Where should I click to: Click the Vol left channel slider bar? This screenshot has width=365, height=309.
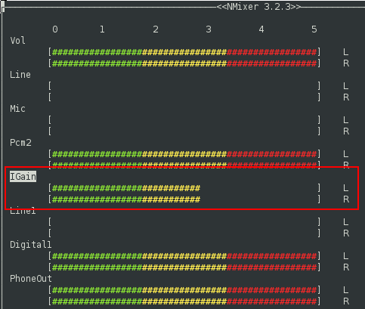(184, 52)
